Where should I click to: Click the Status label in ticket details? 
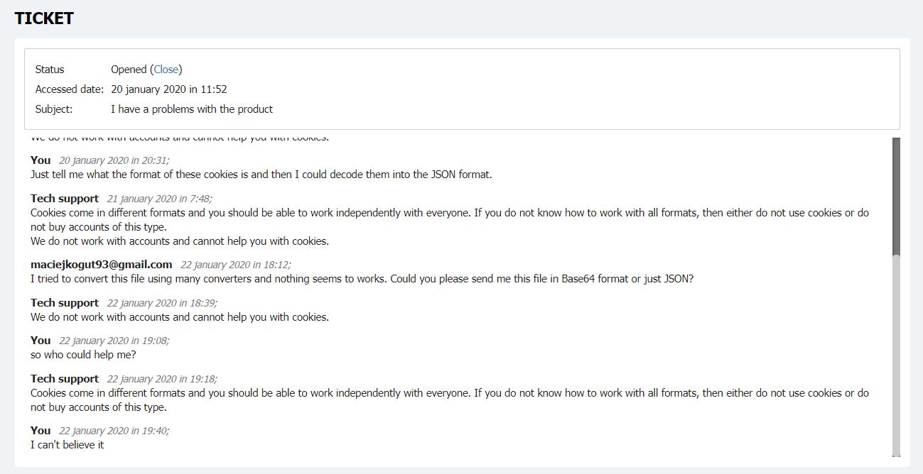pos(50,70)
